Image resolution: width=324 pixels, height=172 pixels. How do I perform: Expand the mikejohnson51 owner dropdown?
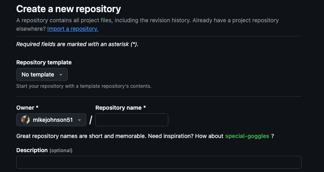(51, 120)
